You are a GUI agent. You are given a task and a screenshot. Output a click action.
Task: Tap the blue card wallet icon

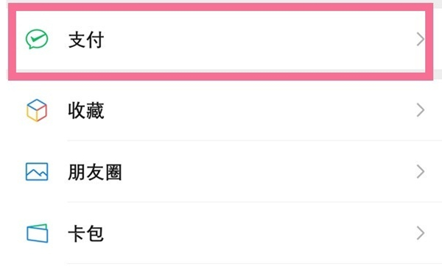38,233
